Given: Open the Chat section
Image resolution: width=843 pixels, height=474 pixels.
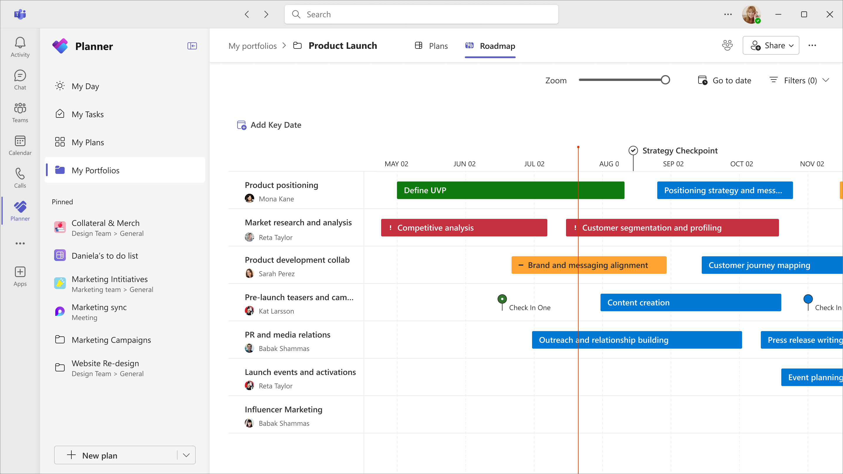Looking at the screenshot, I should (x=20, y=79).
